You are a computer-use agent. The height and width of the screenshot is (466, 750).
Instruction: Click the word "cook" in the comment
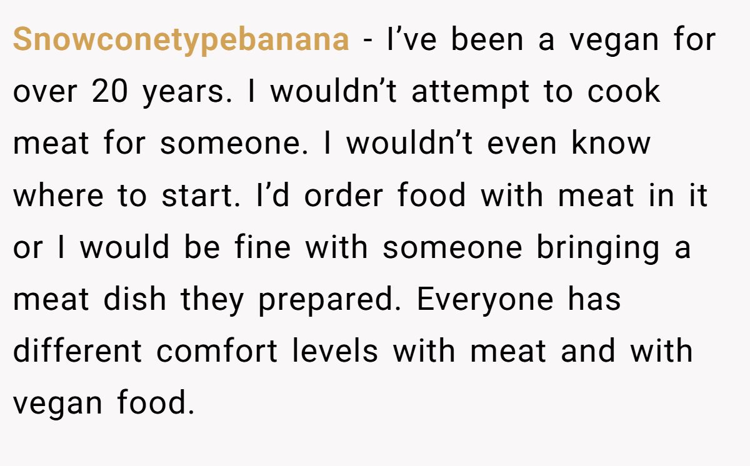pos(623,92)
